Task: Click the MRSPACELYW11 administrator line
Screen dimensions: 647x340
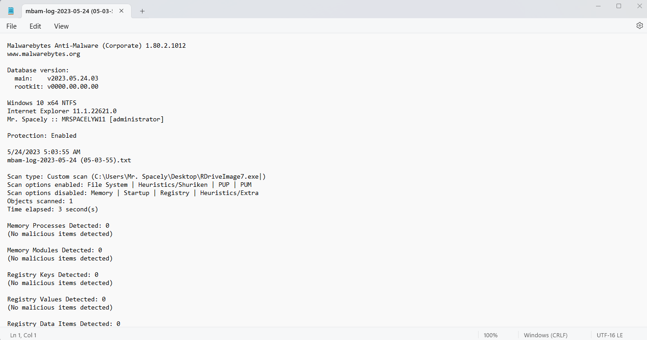Action: pyautogui.click(x=86, y=120)
